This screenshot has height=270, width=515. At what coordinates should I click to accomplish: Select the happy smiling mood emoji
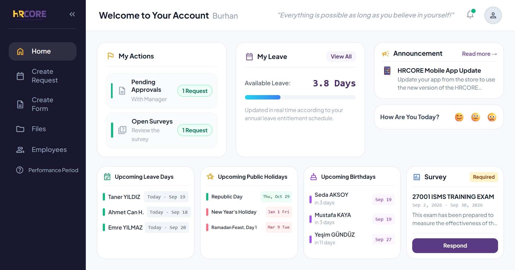click(459, 117)
